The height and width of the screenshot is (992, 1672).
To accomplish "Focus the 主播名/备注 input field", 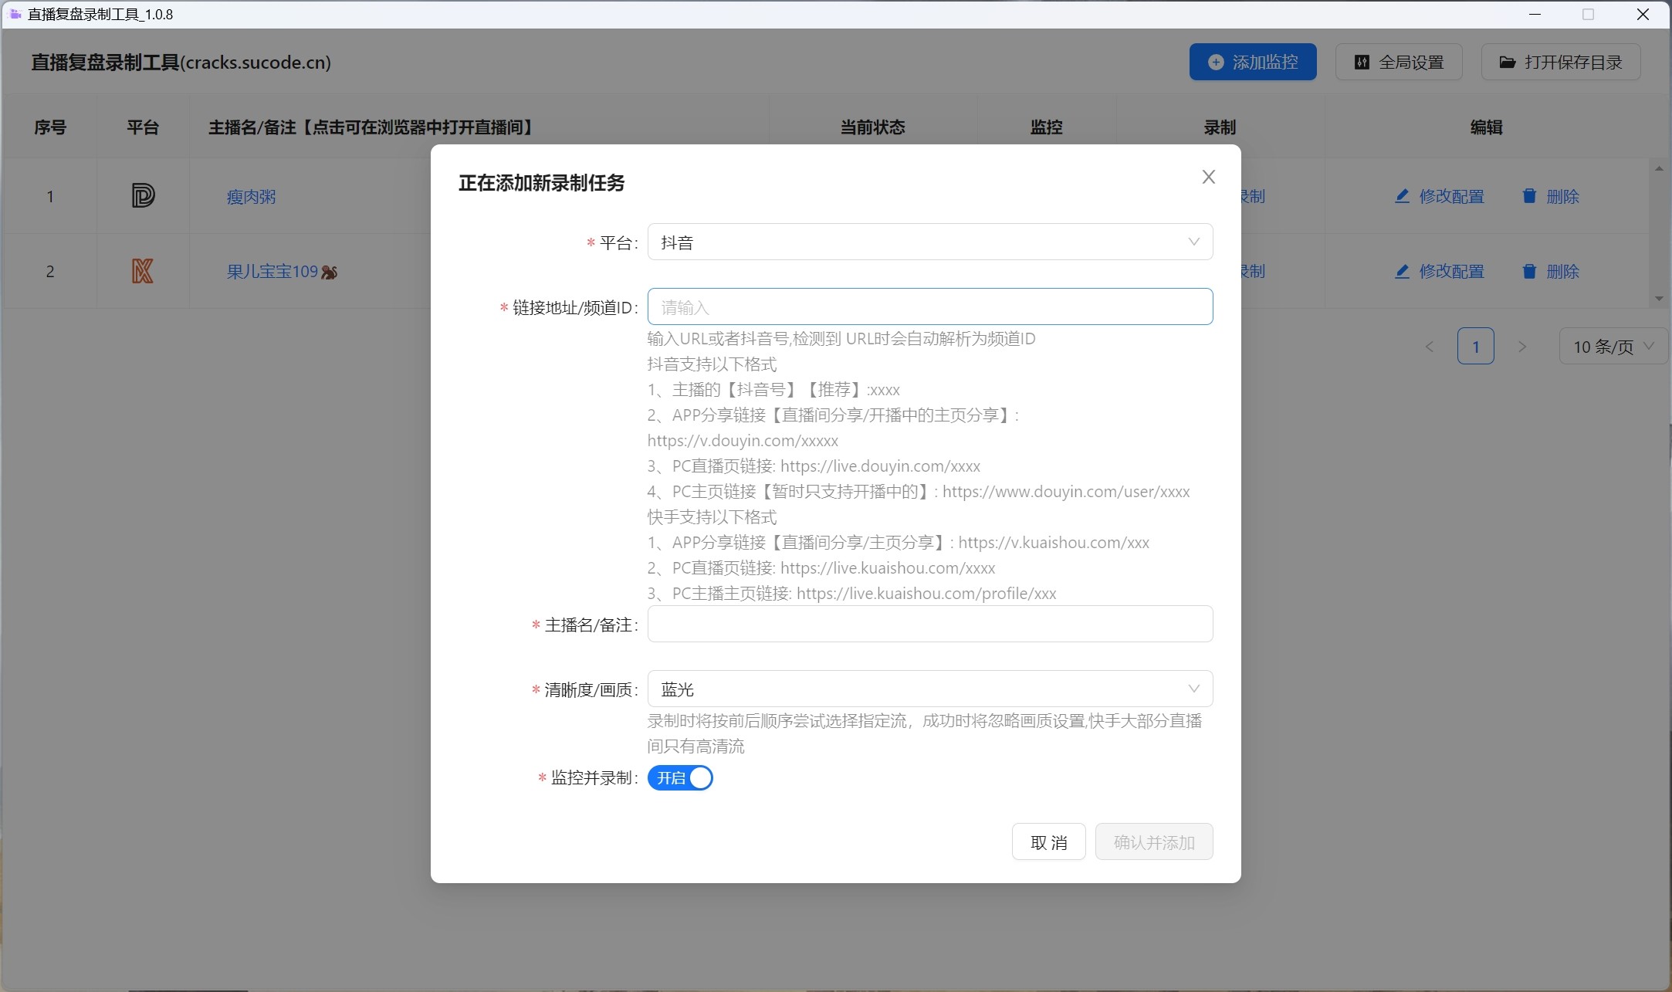I will point(930,624).
